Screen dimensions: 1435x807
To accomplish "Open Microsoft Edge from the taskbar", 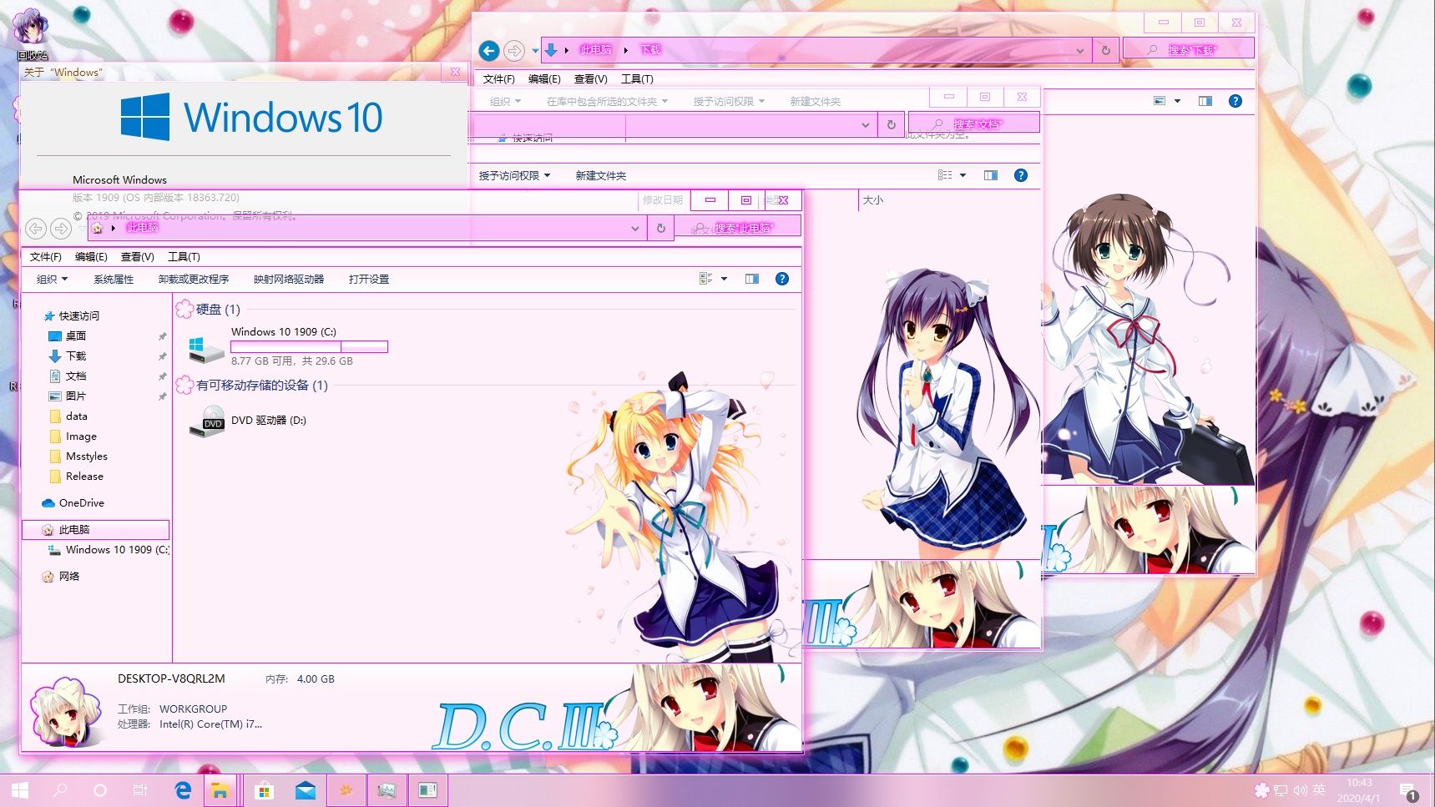I will click(183, 789).
